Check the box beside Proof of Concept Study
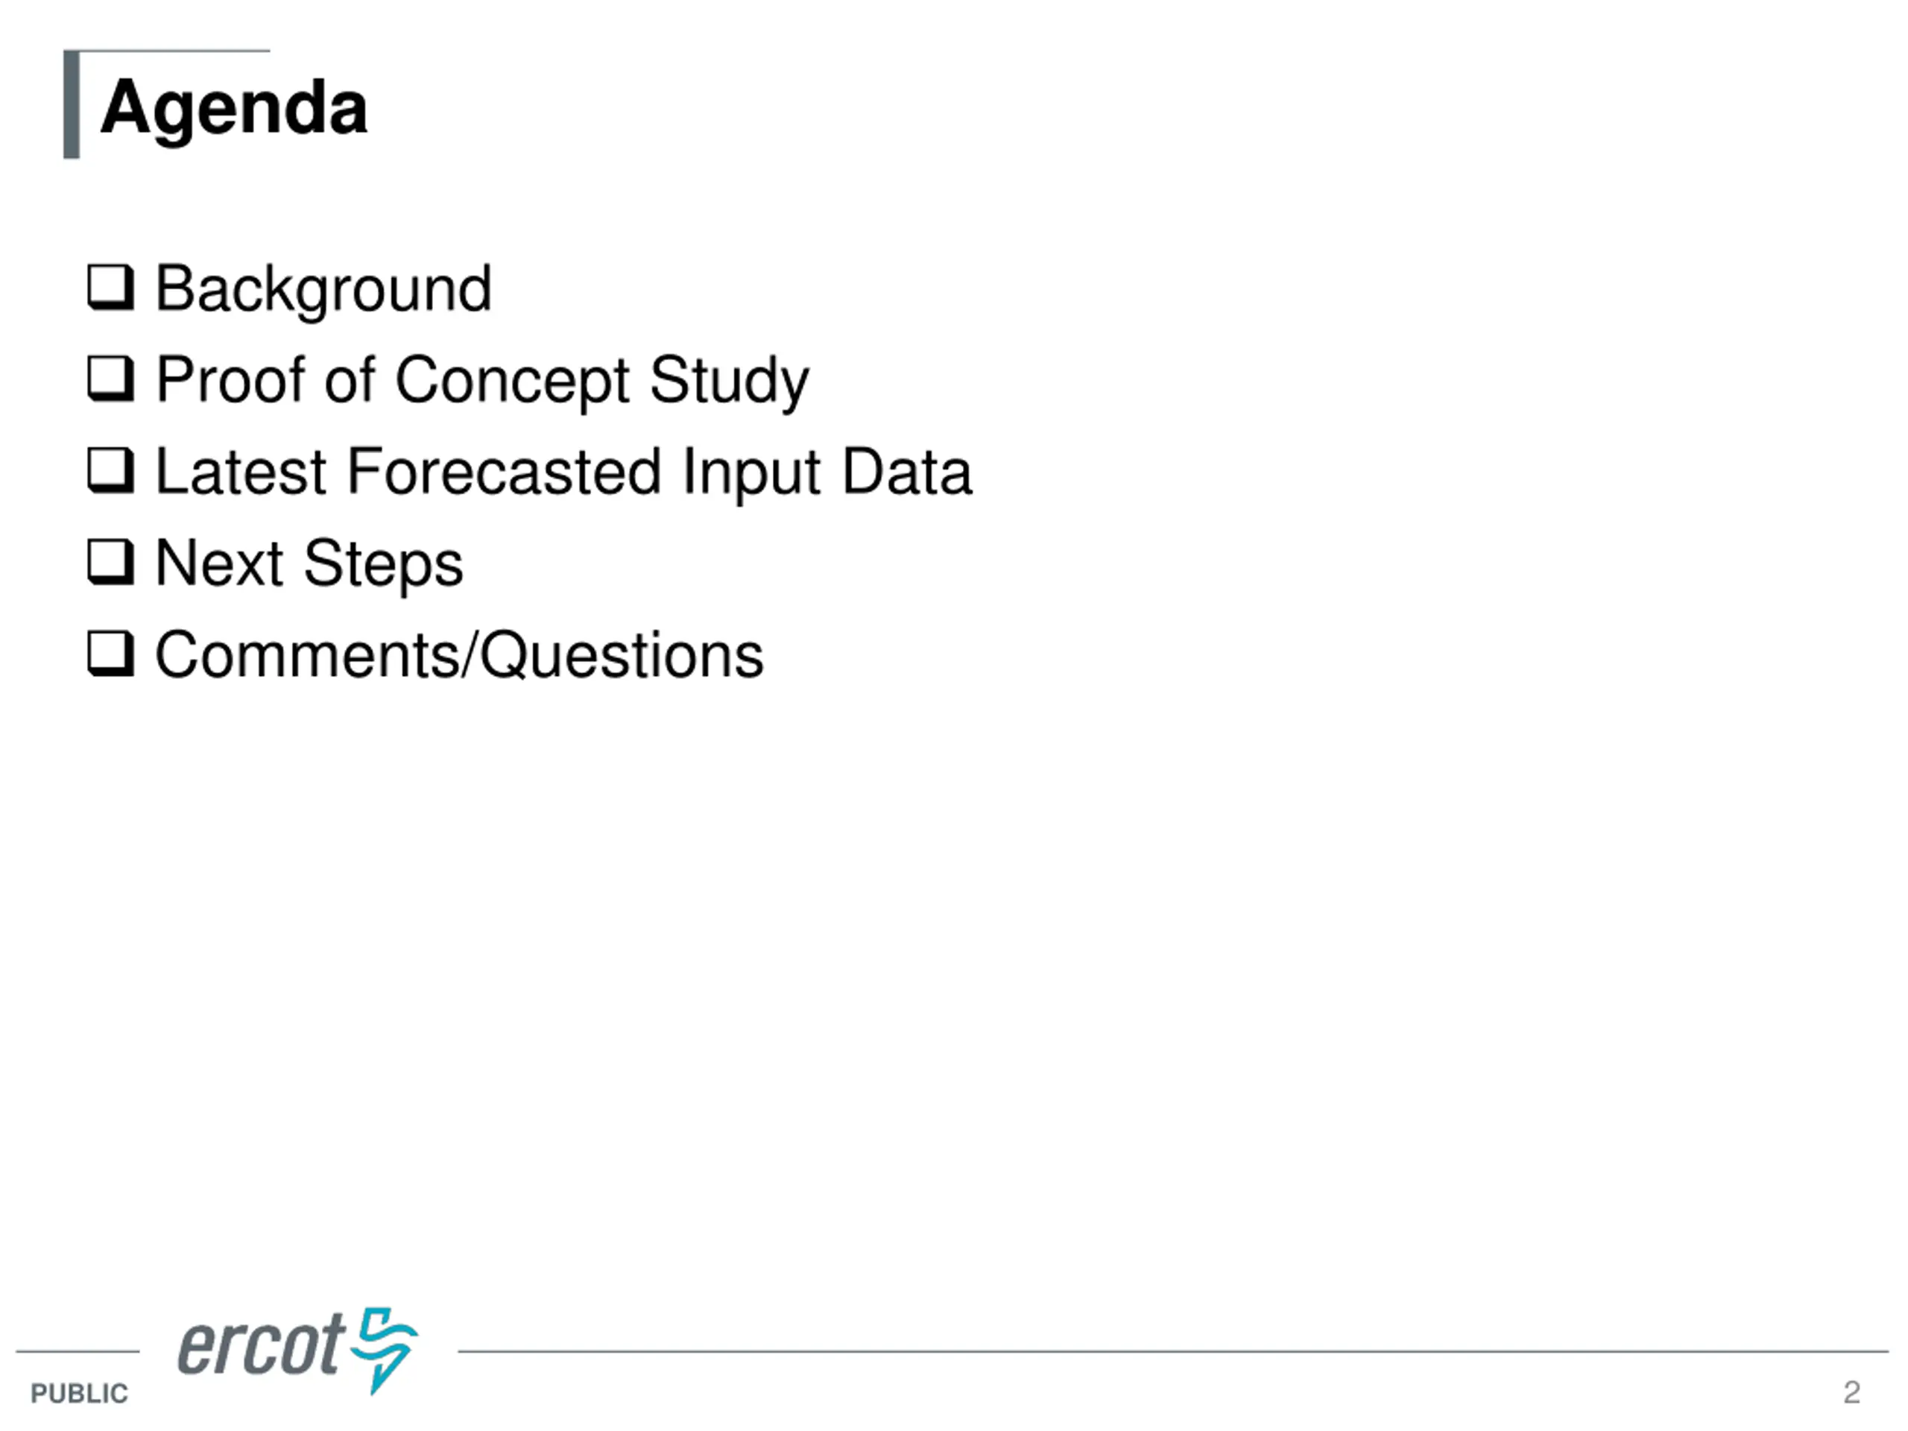This screenshot has width=1908, height=1431. (x=111, y=379)
